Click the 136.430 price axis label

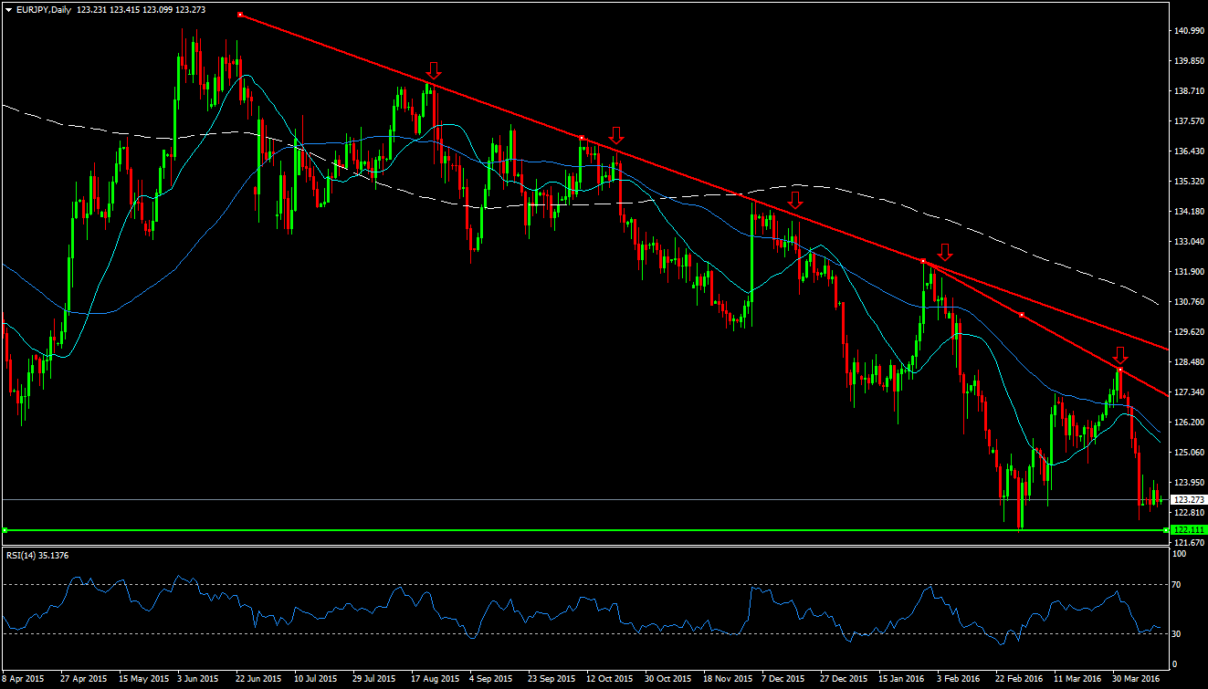1188,151
